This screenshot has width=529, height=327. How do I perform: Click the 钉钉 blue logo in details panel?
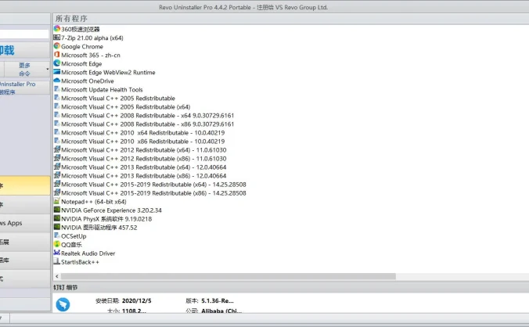tap(63, 304)
